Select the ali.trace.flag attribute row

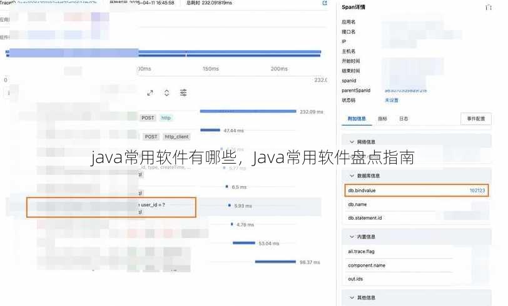pyautogui.click(x=416, y=251)
